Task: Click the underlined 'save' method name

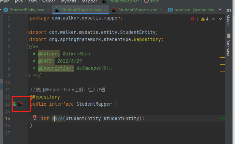Action: coord(57,118)
